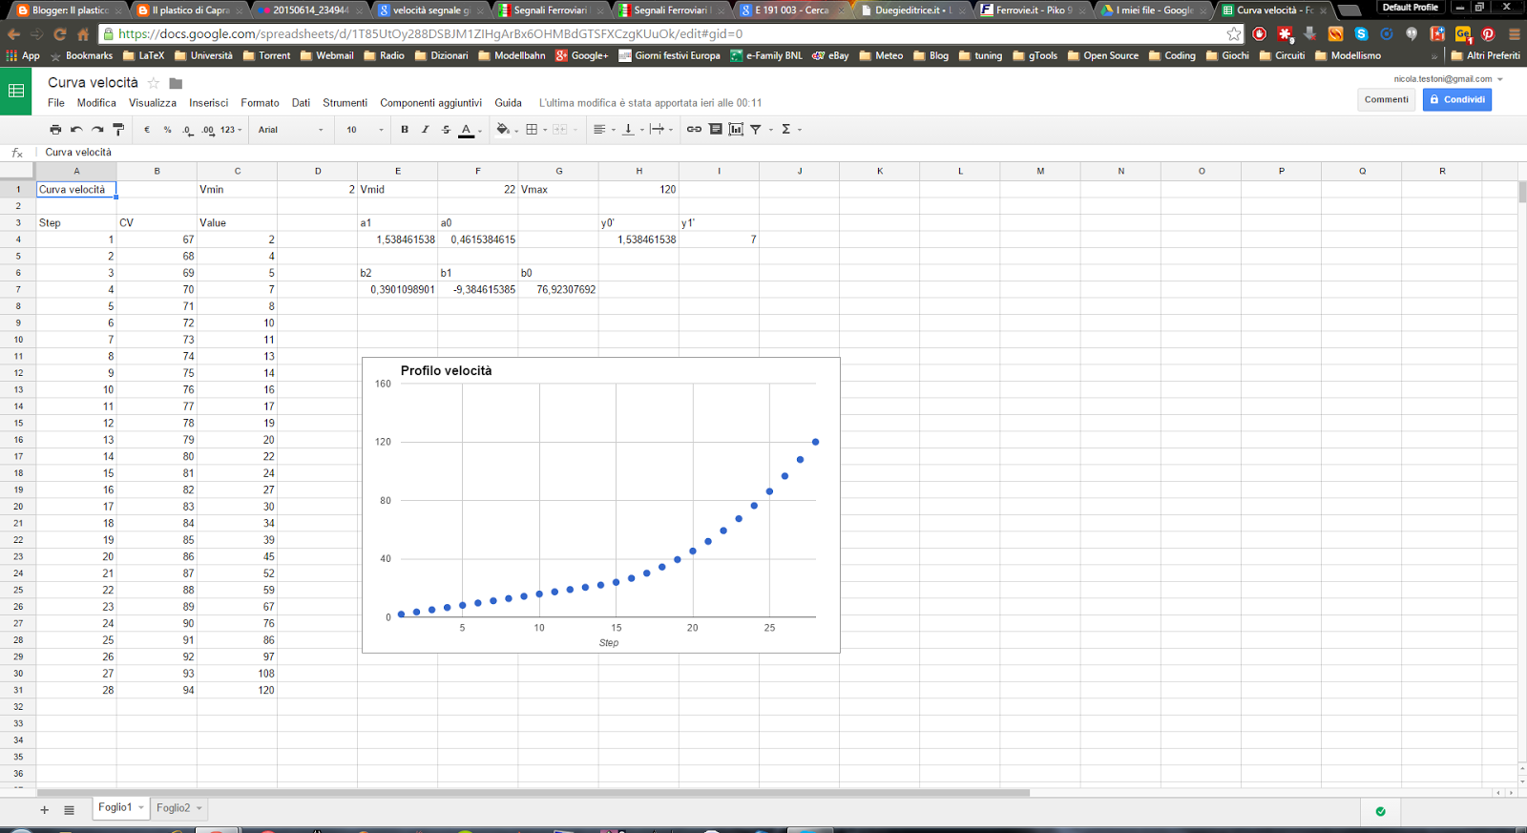The height and width of the screenshot is (833, 1527).
Task: Toggle strikethrough formatting
Action: coord(446,130)
